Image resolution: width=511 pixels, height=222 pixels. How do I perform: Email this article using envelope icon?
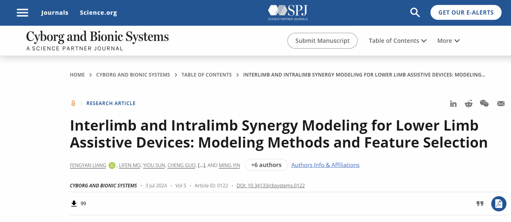click(x=501, y=104)
